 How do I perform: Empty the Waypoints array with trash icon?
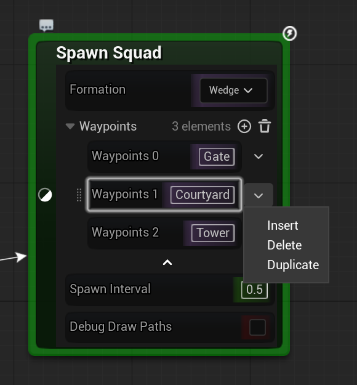tap(265, 126)
